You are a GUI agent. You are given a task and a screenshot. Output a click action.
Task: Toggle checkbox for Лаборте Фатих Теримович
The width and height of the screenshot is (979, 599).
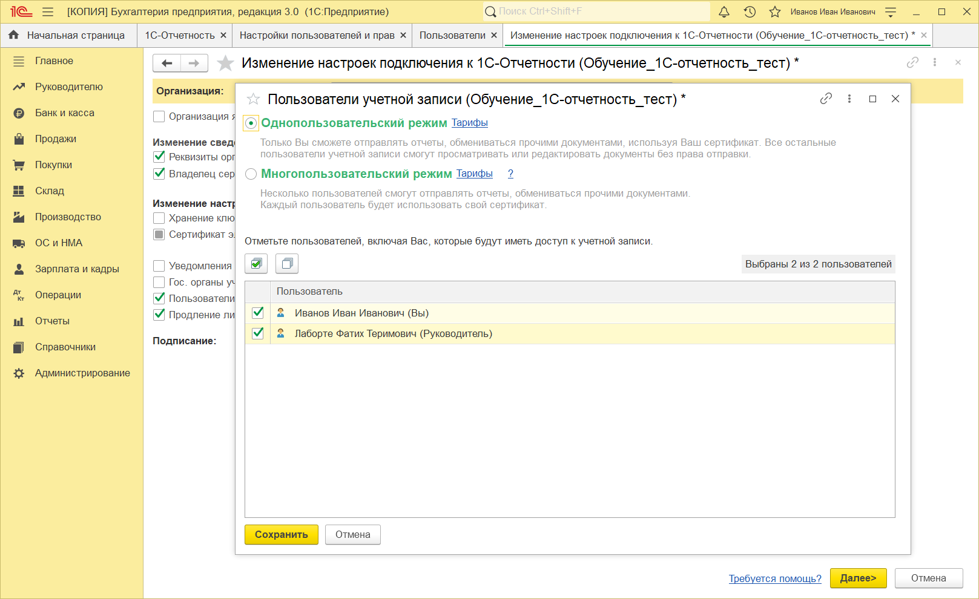(258, 333)
